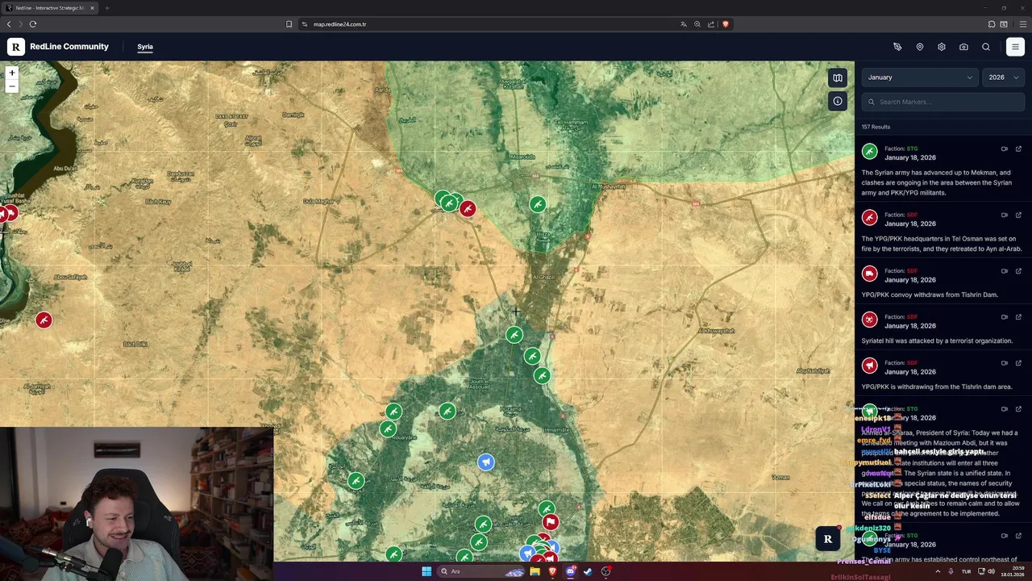This screenshot has height=581, width=1032.
Task: Open the Windows Start menu
Action: [426, 571]
